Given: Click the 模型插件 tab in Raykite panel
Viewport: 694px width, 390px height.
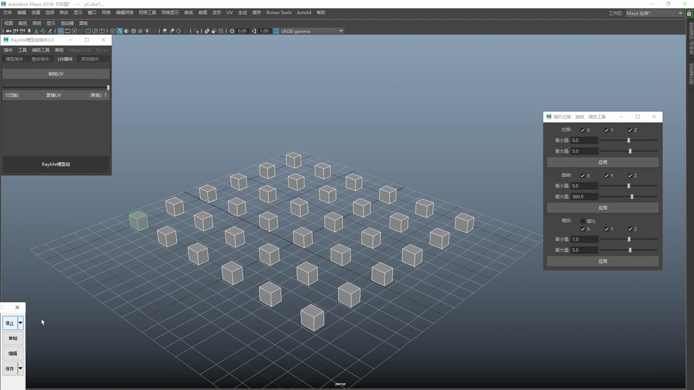Looking at the screenshot, I should click(14, 58).
